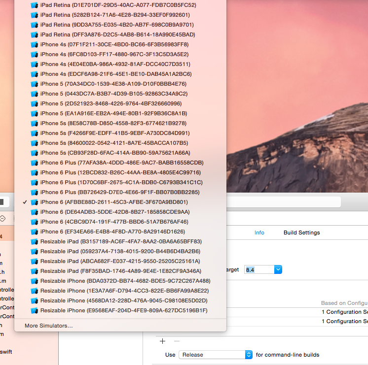The image size is (368, 365).
Task: Select iPhone 5 (70A34DC0-1539-4E38-A109-D10F0BBB4E76)
Action: coord(120,84)
